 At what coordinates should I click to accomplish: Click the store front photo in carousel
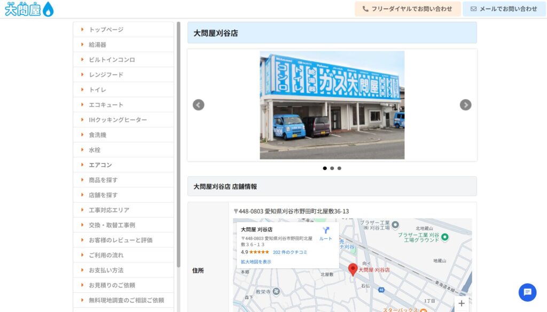point(332,105)
